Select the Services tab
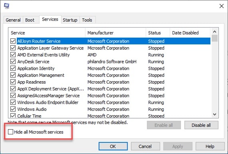228x154 pixels. pyautogui.click(x=50, y=19)
